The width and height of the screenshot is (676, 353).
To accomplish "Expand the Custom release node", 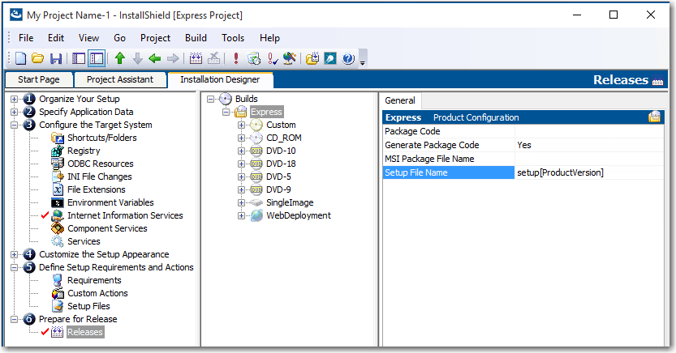I will (242, 125).
